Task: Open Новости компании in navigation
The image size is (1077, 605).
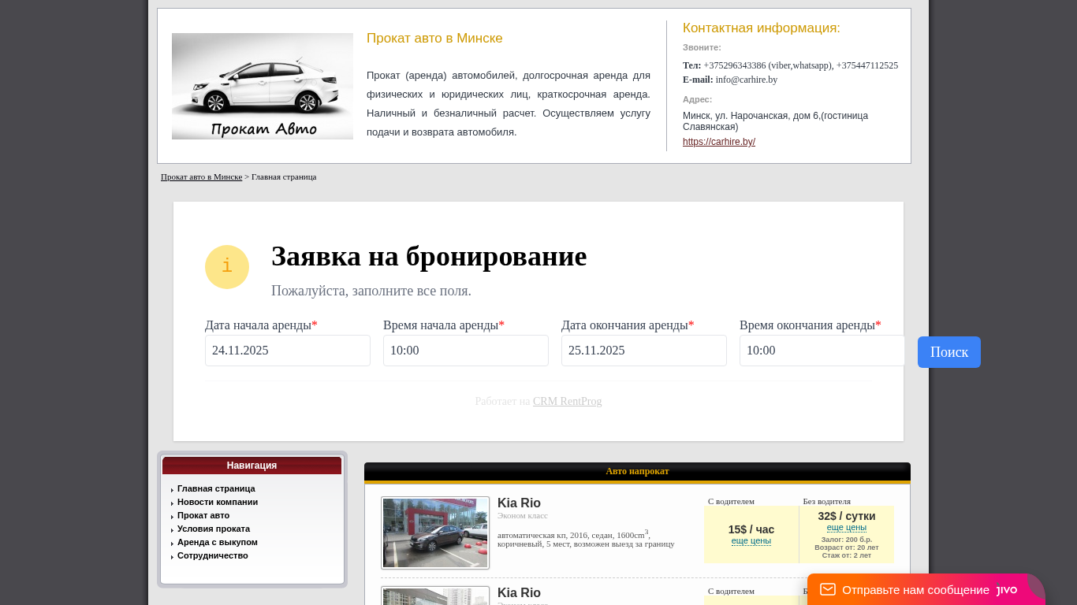Action: pyautogui.click(x=218, y=502)
